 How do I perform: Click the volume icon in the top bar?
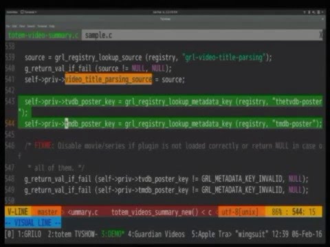[313, 12]
